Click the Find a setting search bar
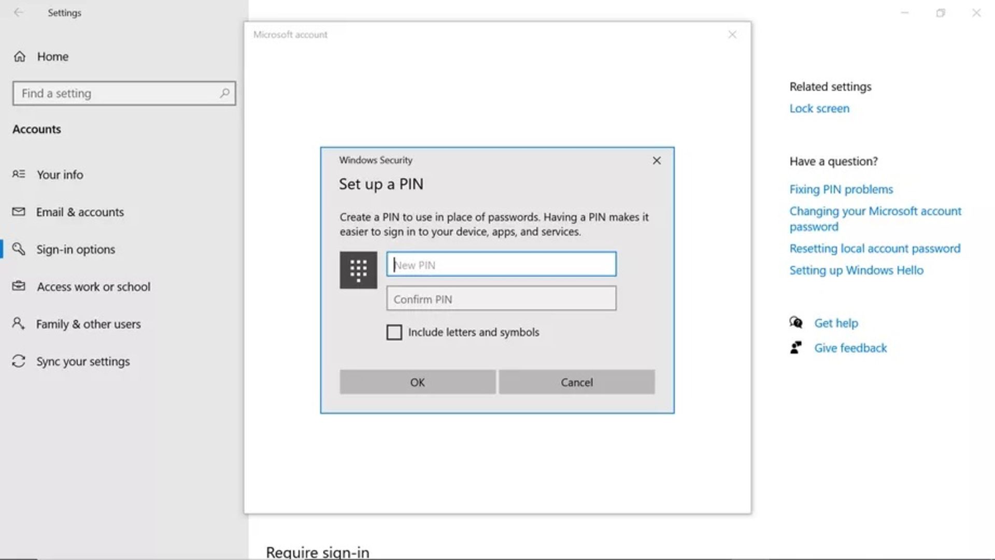Viewport: 995px width, 560px height. pos(124,93)
